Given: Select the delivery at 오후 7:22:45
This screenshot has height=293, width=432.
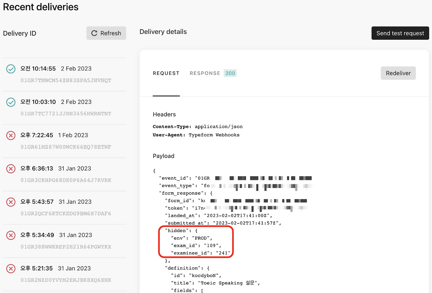Looking at the screenshot, I should click(64, 141).
